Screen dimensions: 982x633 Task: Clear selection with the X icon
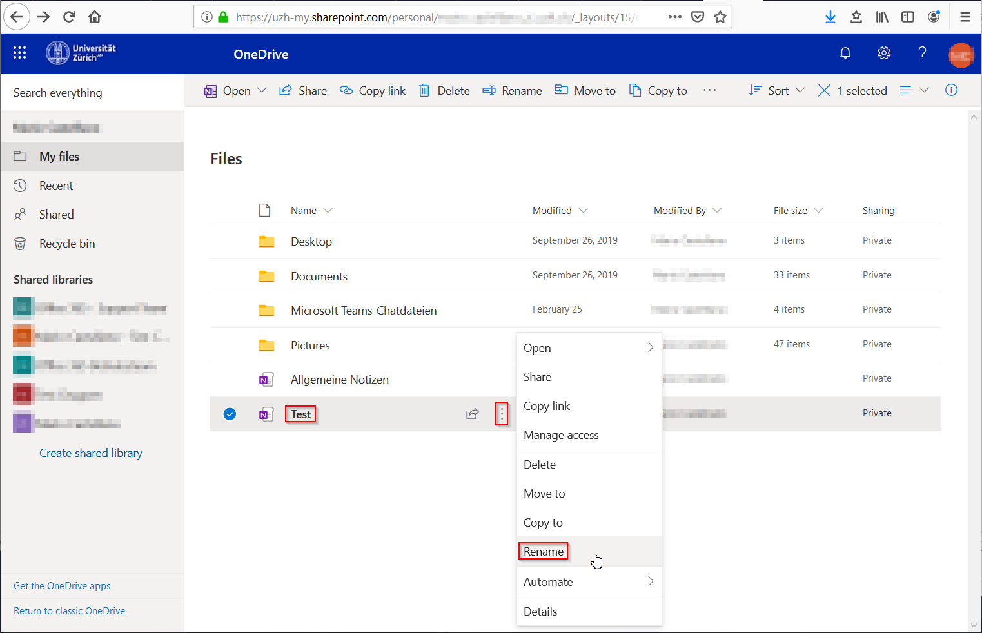824,90
